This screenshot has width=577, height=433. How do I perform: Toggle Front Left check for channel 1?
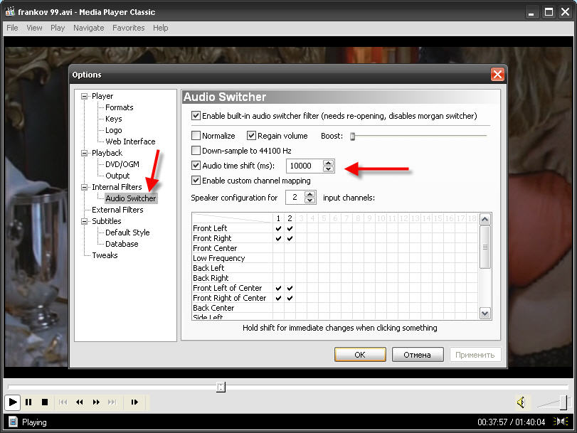(279, 228)
